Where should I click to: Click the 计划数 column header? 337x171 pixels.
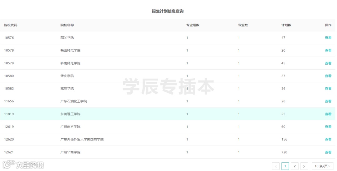pyautogui.click(x=286, y=25)
